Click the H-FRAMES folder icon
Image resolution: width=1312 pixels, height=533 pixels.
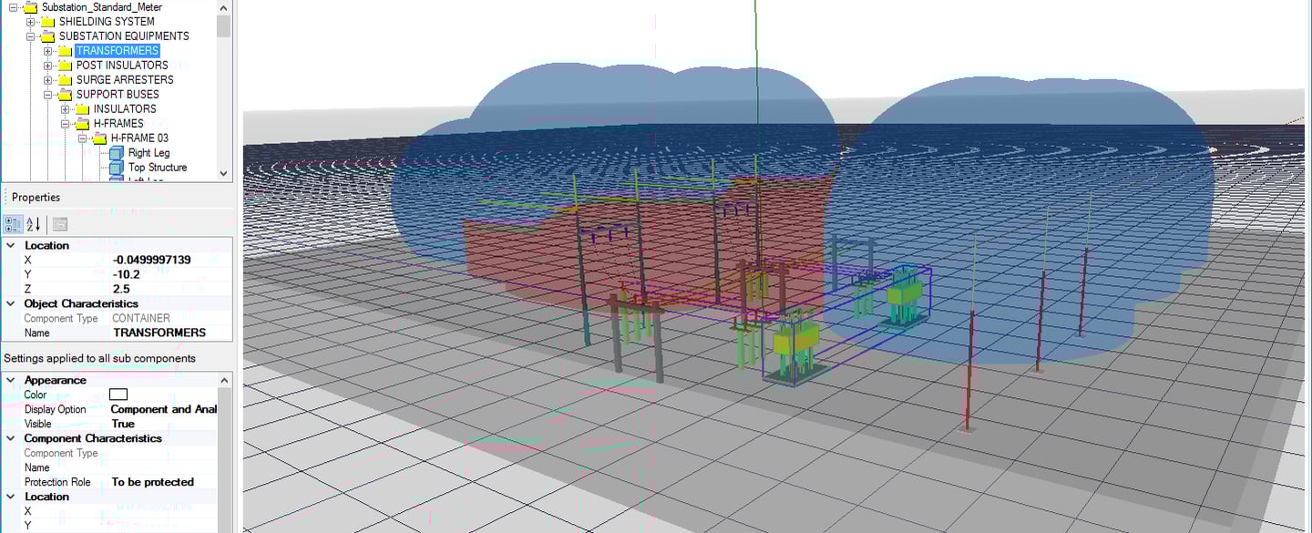point(83,124)
